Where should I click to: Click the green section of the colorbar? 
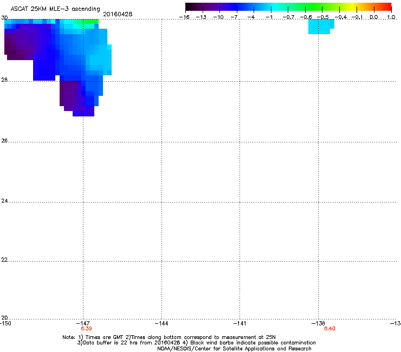314,7
